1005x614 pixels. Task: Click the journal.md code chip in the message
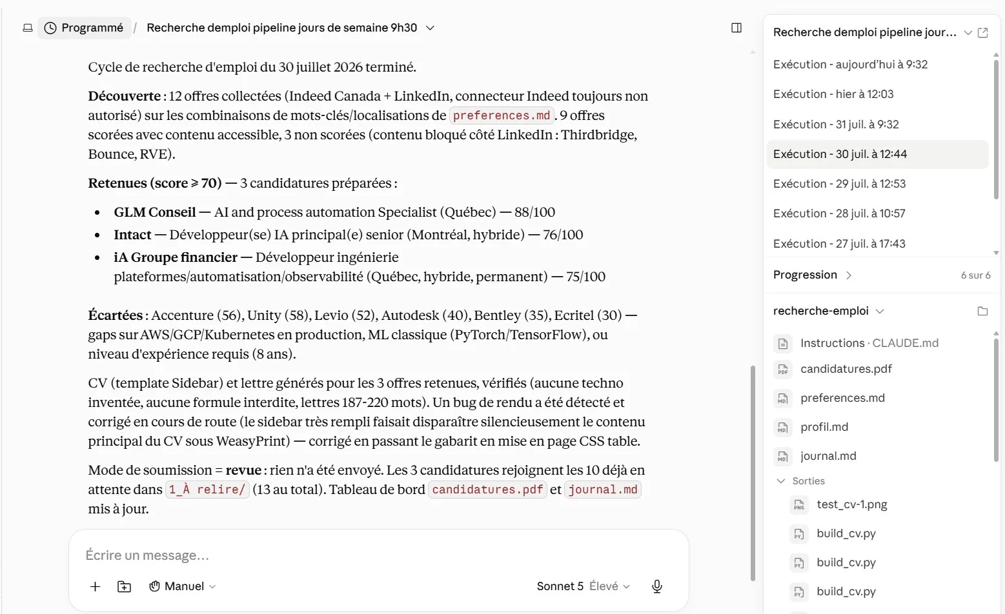(x=603, y=490)
